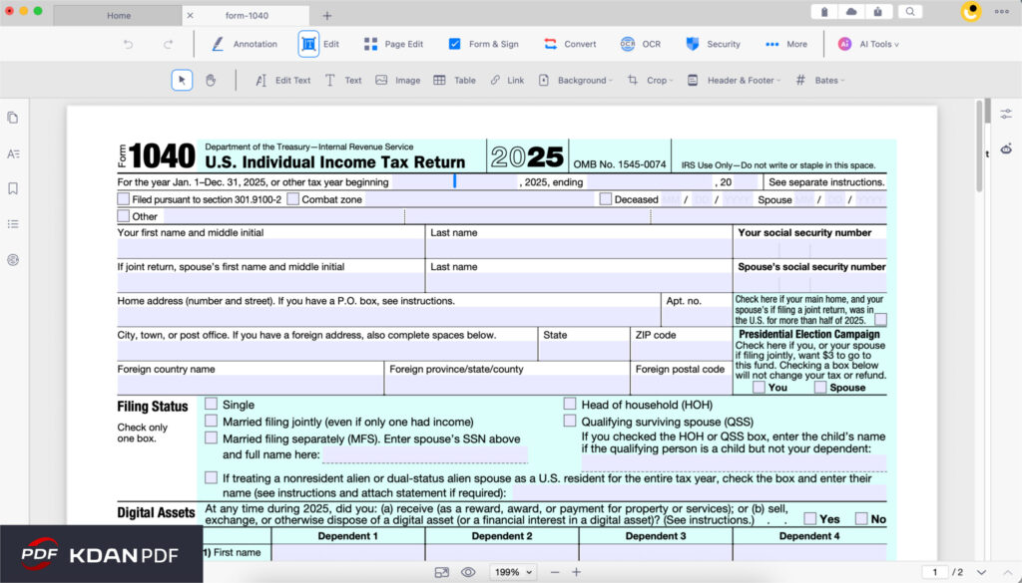Viewport: 1022px width, 583px height.
Task: Select the Hand tool for panning
Action: pyautogui.click(x=210, y=80)
